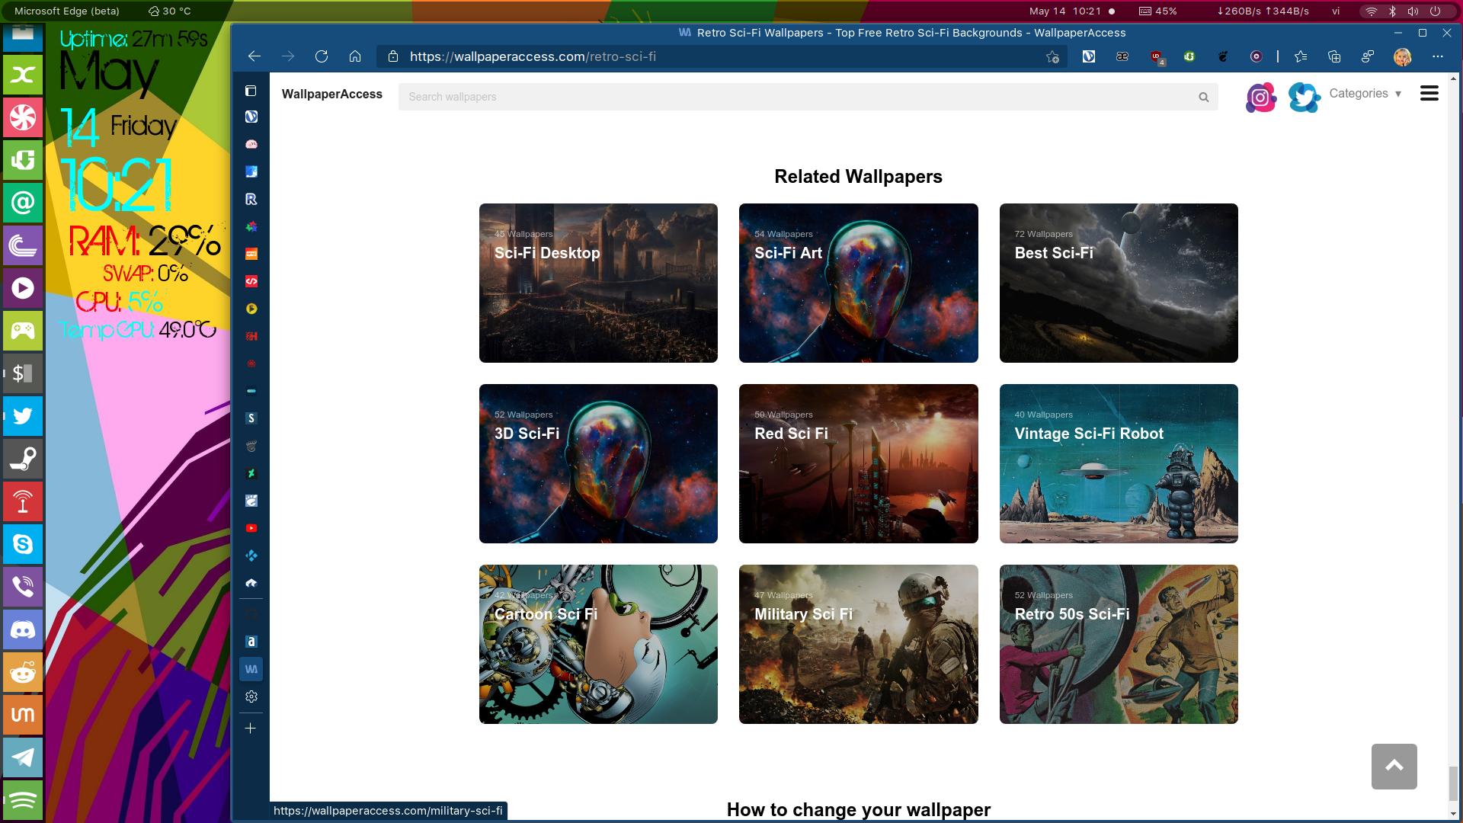Image resolution: width=1463 pixels, height=823 pixels.
Task: Open the Red Sci Fi wallpaper collection
Action: coord(858,463)
